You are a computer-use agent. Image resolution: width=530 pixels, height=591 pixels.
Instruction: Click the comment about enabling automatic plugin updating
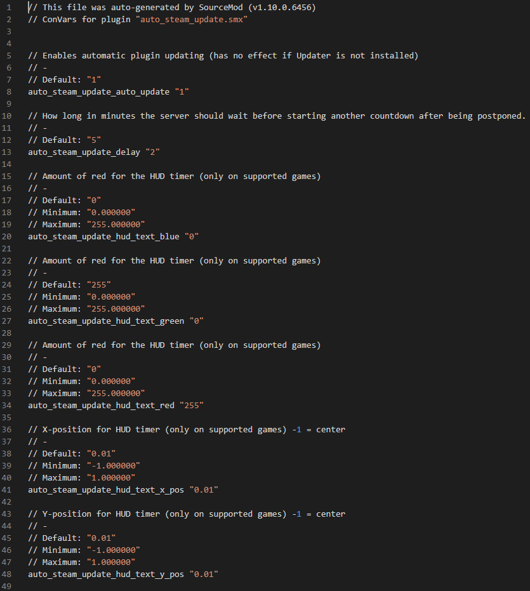[223, 55]
